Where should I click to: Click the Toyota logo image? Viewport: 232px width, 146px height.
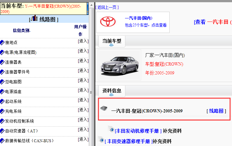(x=108, y=22)
